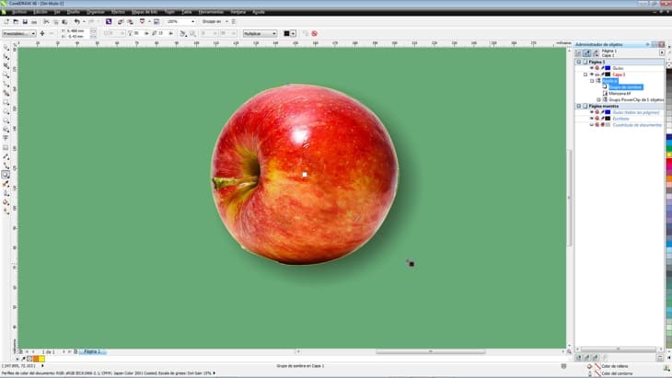672x378 pixels.
Task: Toggle the printable icon of Capa 1
Action: click(x=597, y=74)
